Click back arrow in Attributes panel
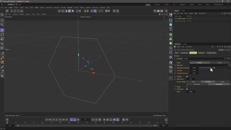Screen dimensions: 231x130 [213, 47]
